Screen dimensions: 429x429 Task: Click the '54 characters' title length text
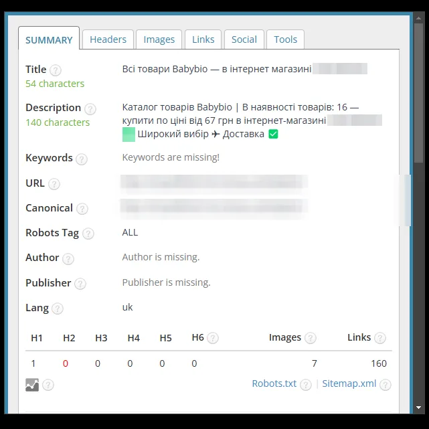(55, 84)
